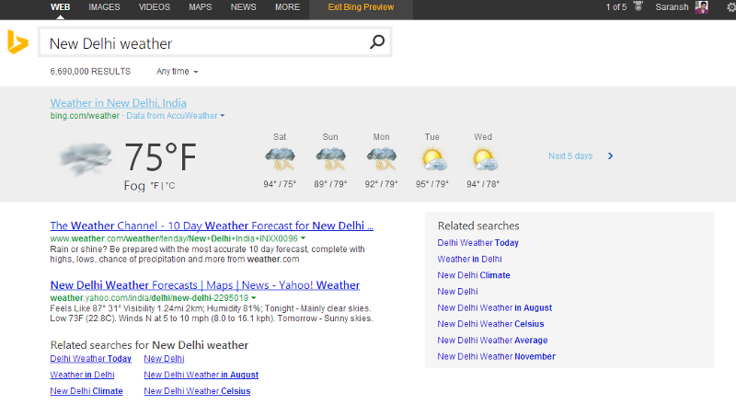Click the Saransh account name

coord(672,7)
